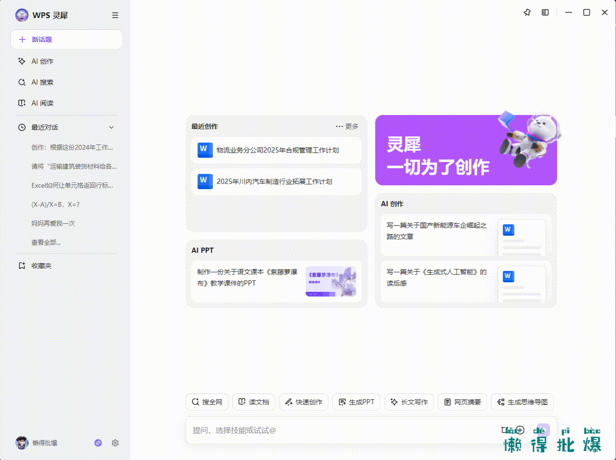Choose the 生成思维导图 skill

[x=522, y=402]
